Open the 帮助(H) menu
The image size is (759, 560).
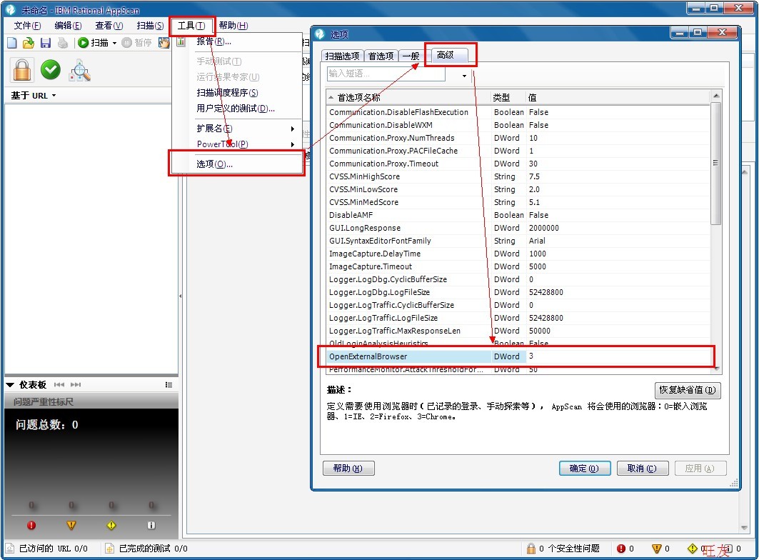[233, 26]
